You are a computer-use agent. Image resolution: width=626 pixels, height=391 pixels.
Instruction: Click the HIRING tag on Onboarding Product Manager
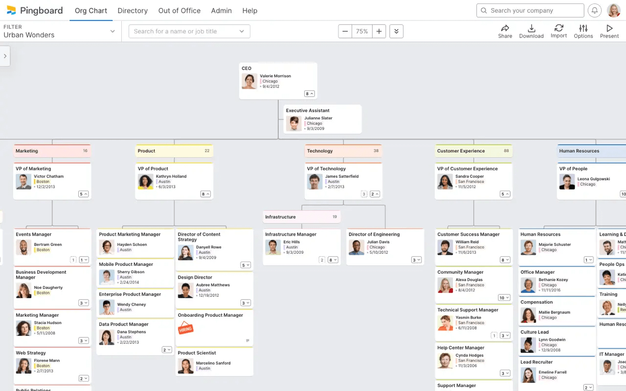[185, 329]
